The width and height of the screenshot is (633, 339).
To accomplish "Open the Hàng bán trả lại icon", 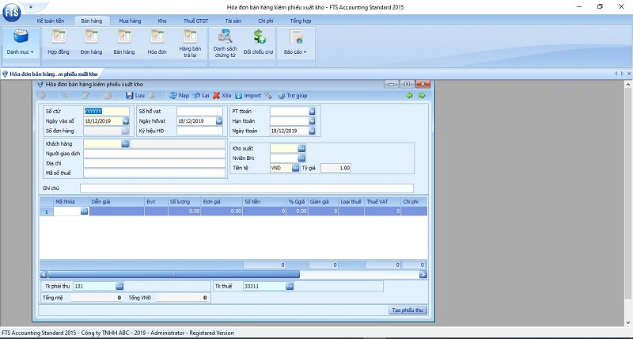I will click(190, 43).
